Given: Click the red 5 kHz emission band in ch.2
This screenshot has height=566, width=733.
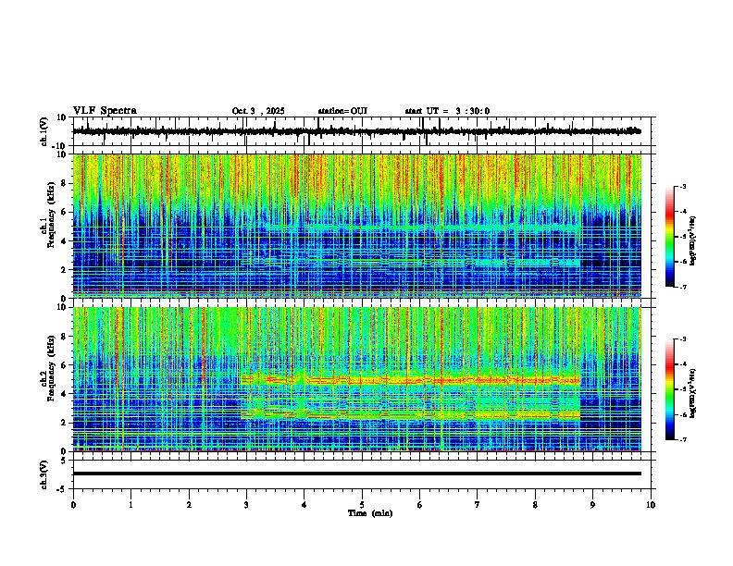Looking at the screenshot, I should (x=410, y=380).
